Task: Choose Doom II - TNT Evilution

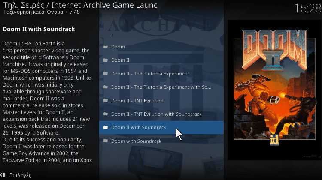Action: pyautogui.click(x=161, y=101)
